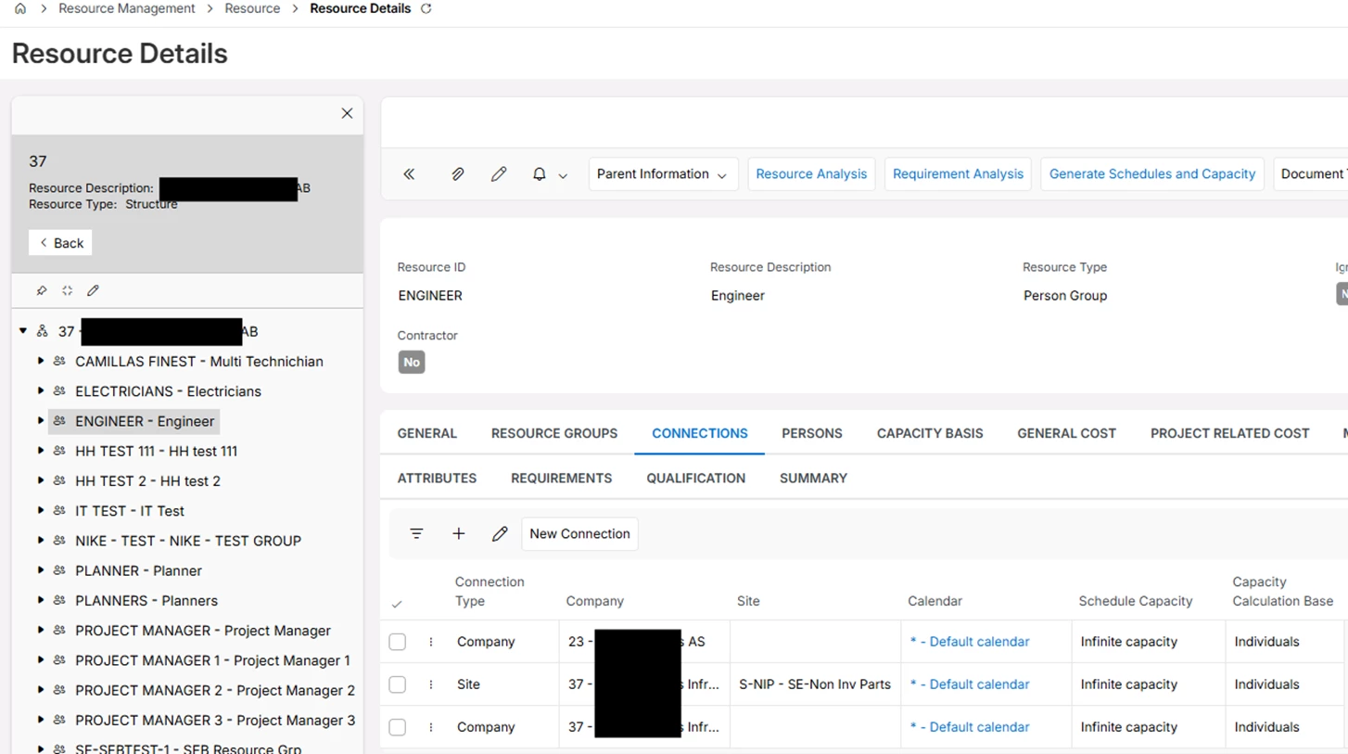Click the New Connection button
The height and width of the screenshot is (754, 1348).
coord(579,534)
